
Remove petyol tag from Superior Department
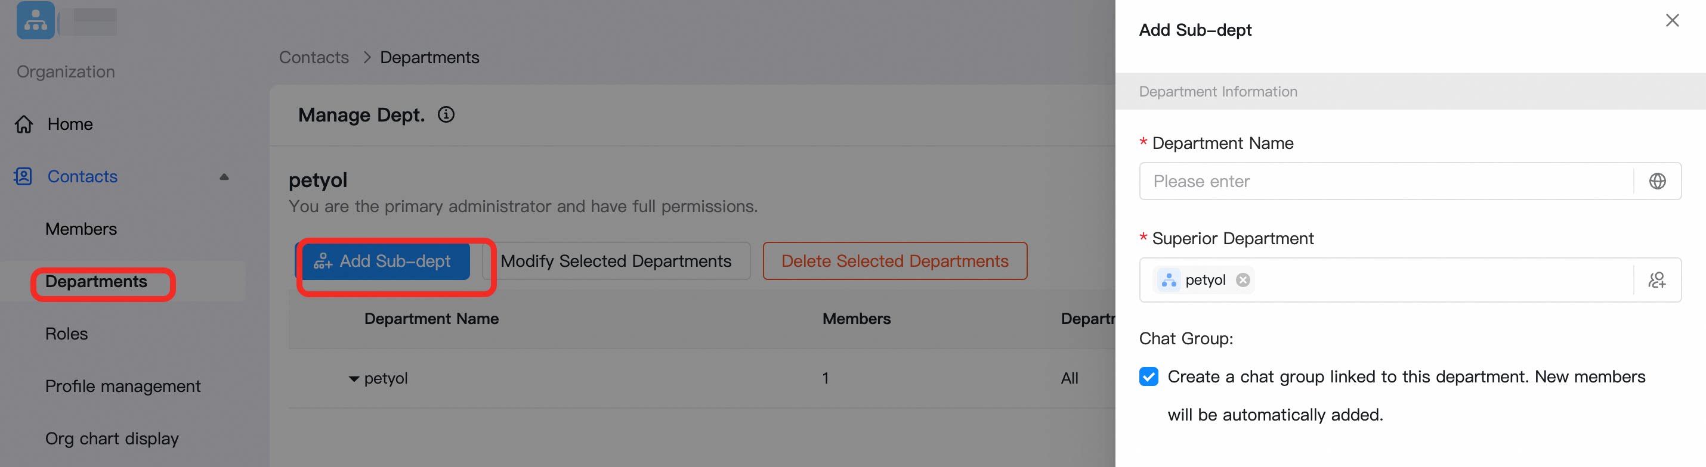pyautogui.click(x=1243, y=280)
